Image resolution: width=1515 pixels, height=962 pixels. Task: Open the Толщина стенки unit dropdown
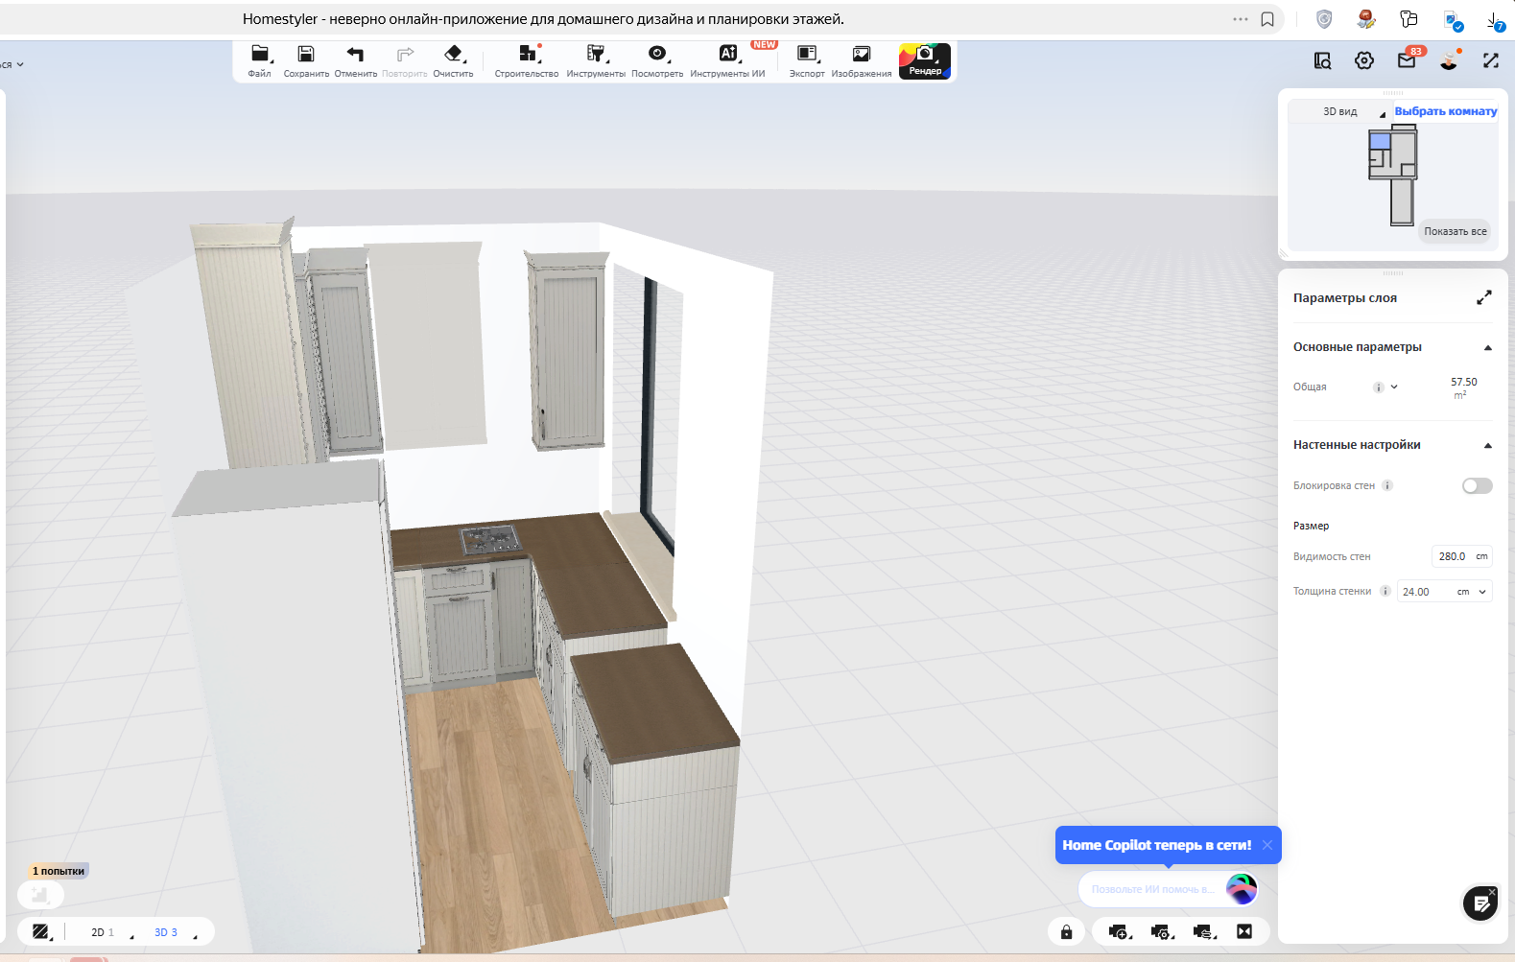click(x=1481, y=592)
